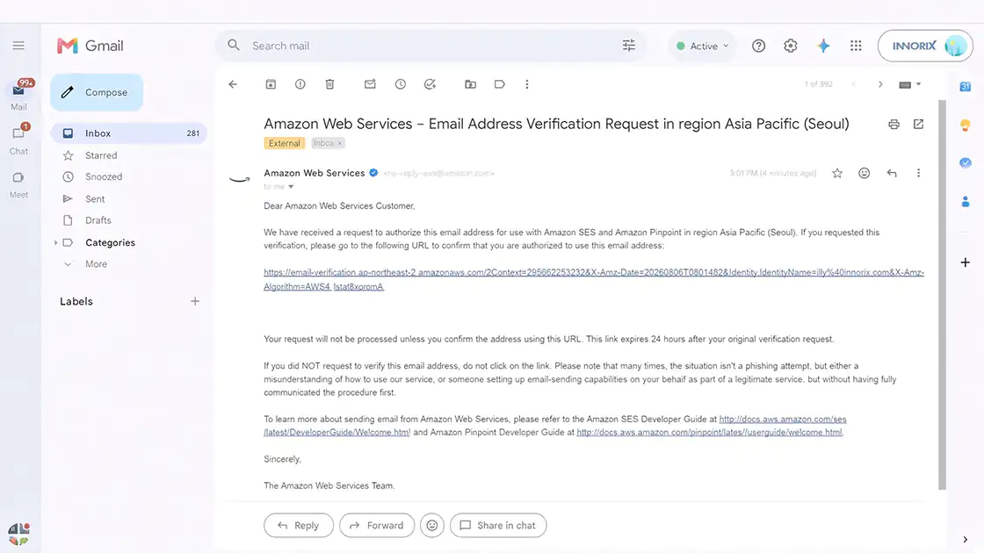Move email to a folder
This screenshot has width=984, height=553.
coord(470,84)
